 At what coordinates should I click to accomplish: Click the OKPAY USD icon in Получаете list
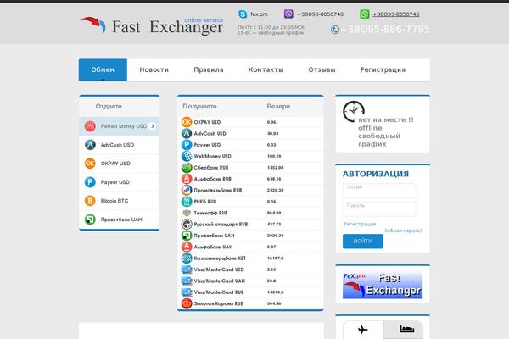[x=187, y=122]
